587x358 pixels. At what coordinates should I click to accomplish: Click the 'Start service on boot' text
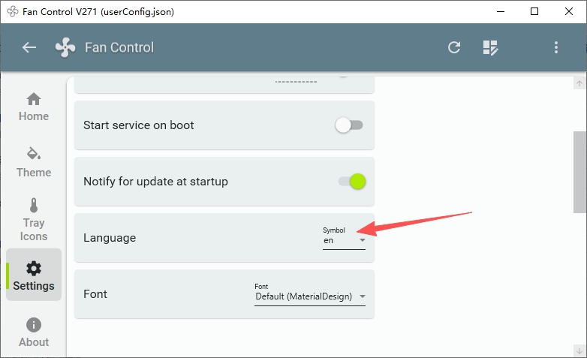(x=139, y=125)
